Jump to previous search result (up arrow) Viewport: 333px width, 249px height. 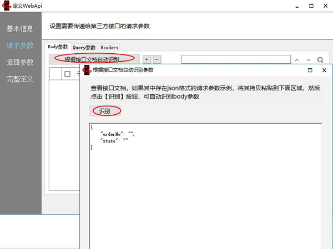click(297, 60)
